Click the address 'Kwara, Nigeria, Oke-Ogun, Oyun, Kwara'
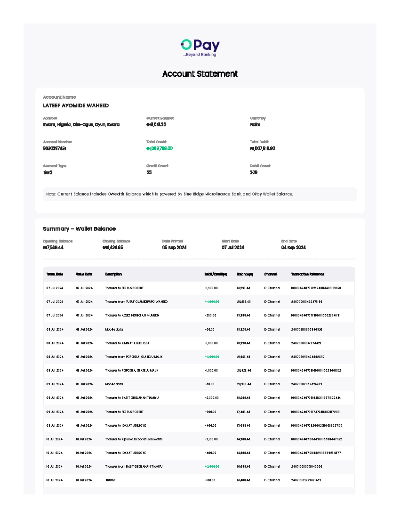 81,125
